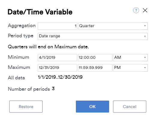This screenshot has width=152, height=117.
Task: Select the Maximum date field 12/31/2019
Action: 57,68
